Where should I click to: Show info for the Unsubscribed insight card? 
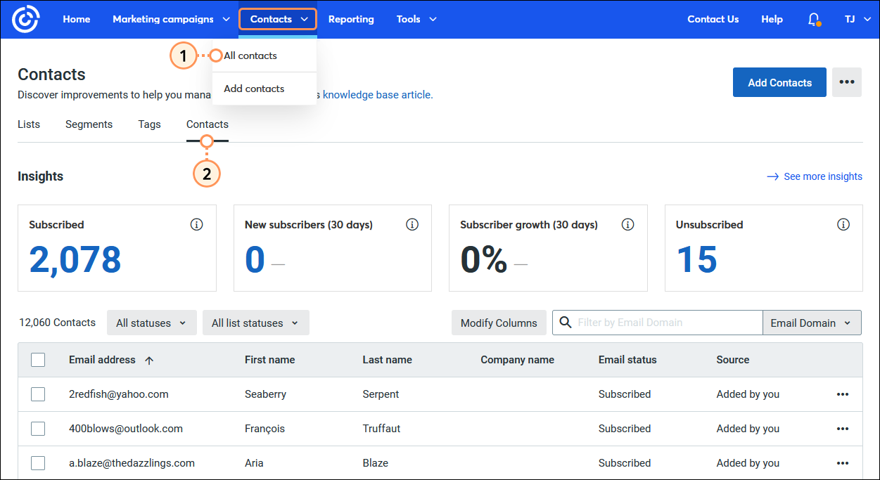click(x=843, y=225)
